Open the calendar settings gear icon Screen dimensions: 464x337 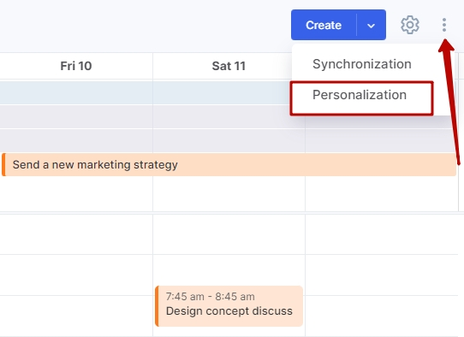(x=410, y=25)
